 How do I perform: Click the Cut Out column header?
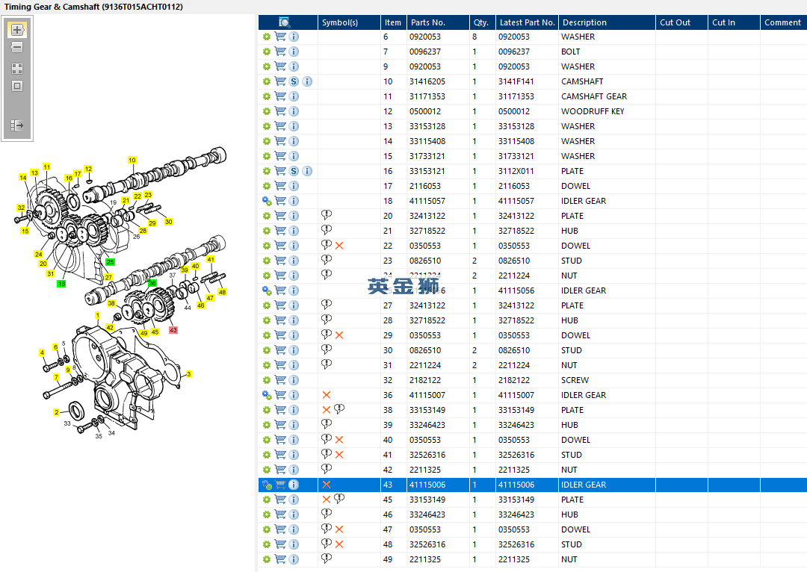(682, 22)
